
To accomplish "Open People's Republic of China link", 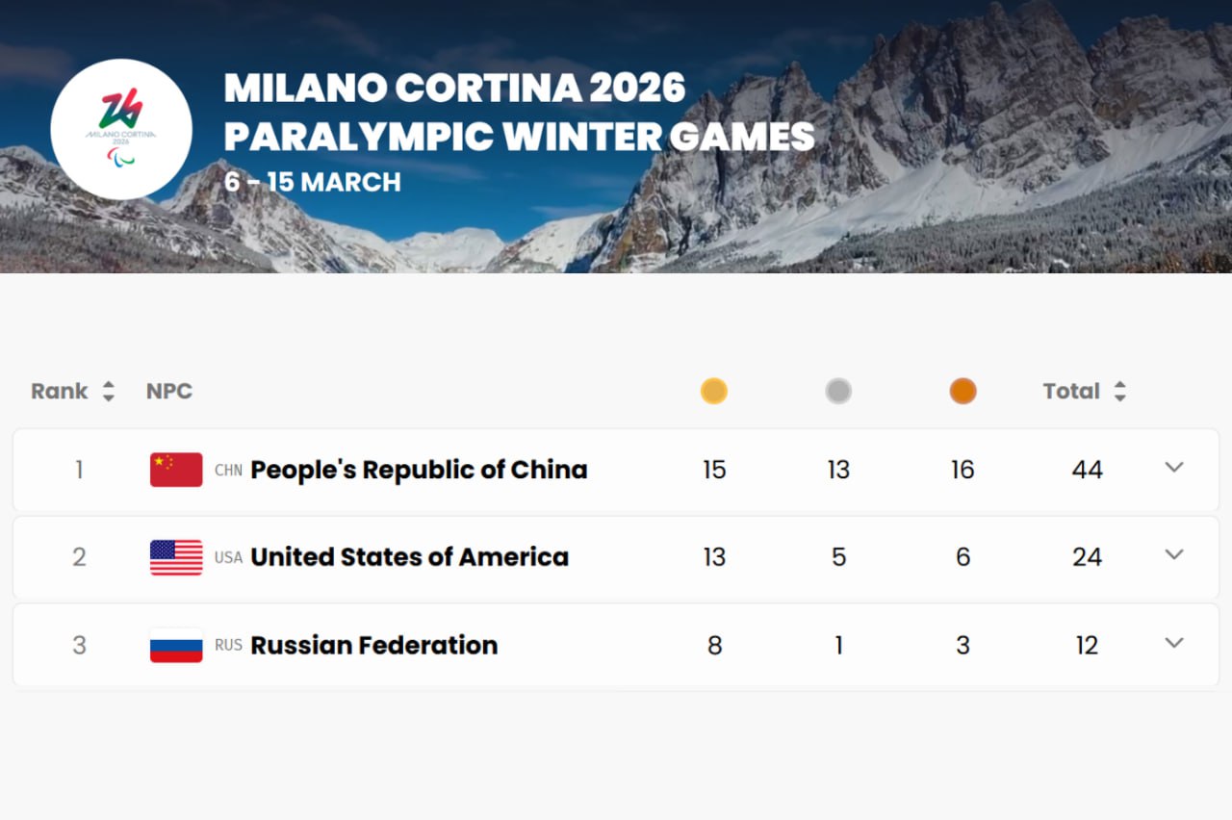I will coord(419,470).
